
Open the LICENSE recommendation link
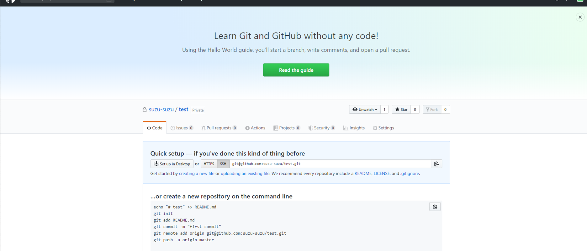click(382, 173)
